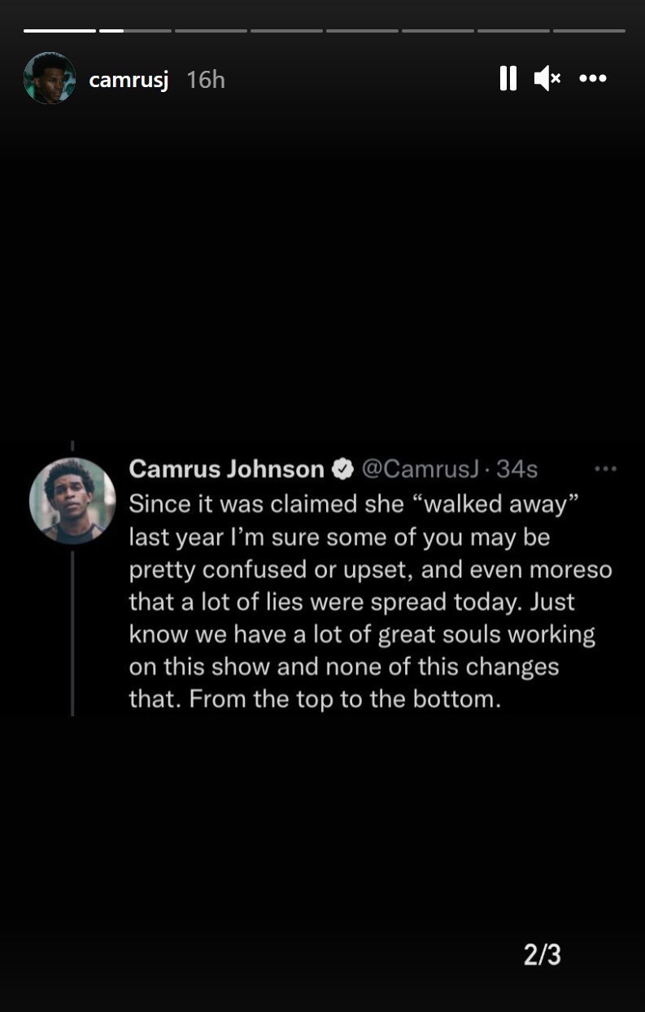Skip to the fourth story segment bar
Viewport: 645px width, 1012px height.
click(286, 31)
